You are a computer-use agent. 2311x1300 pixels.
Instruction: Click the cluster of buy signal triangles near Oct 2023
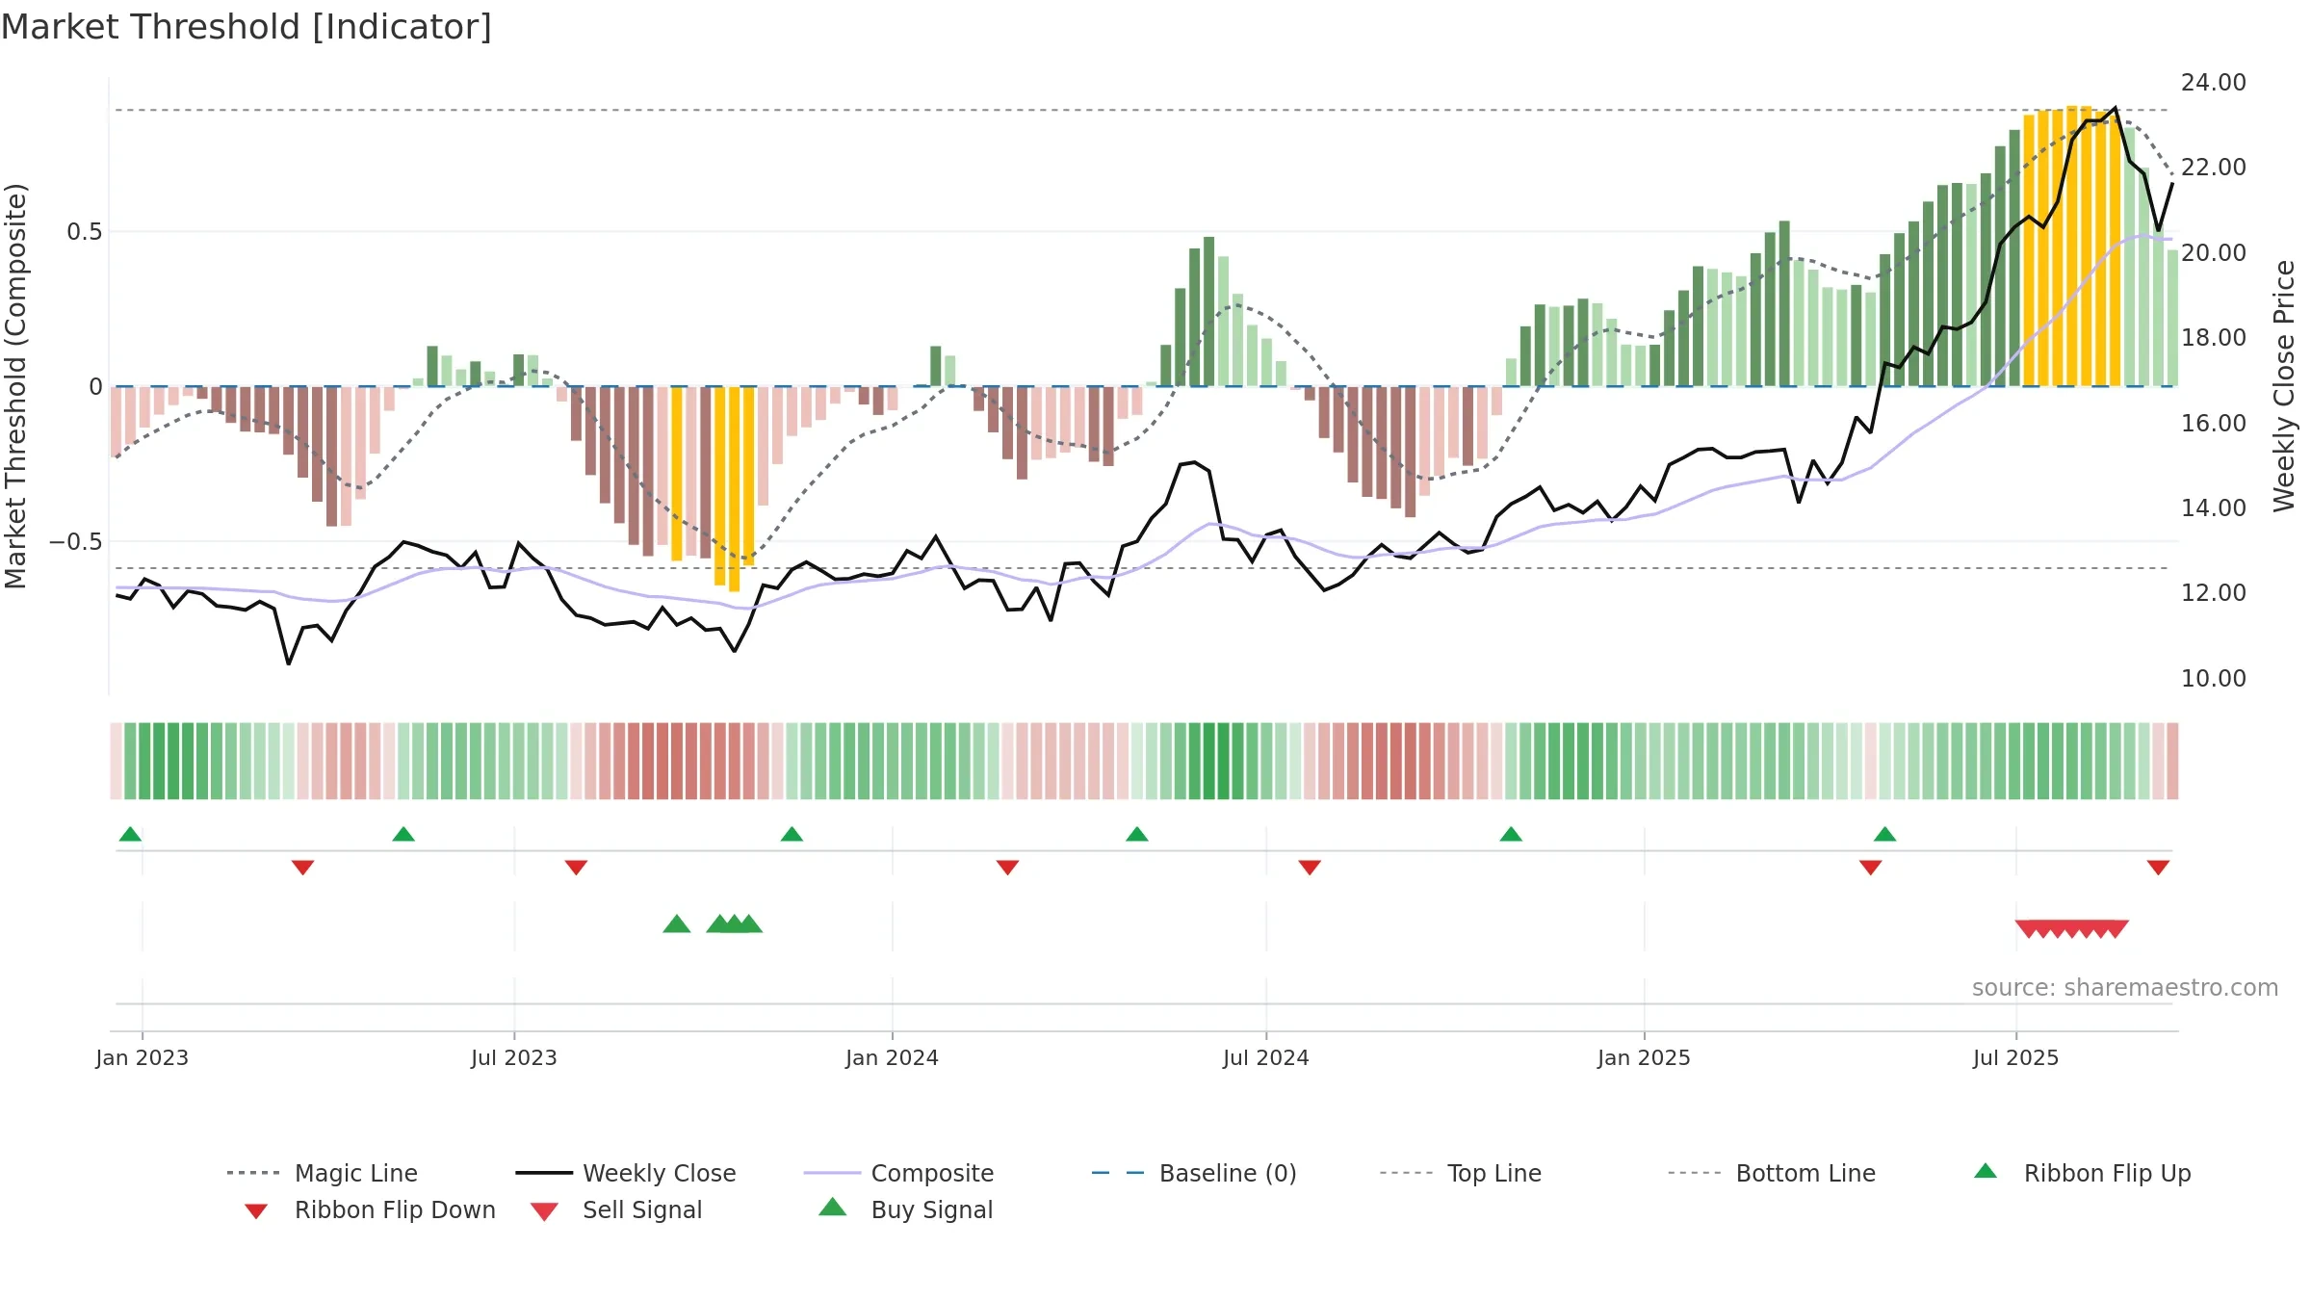click(x=734, y=924)
